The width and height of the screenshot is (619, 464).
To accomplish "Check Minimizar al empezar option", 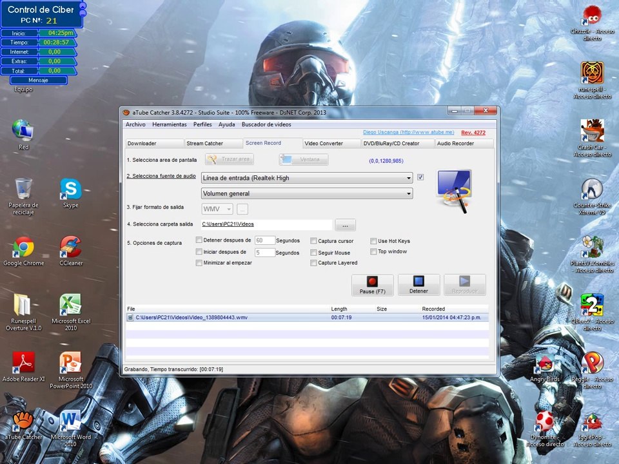I will tap(199, 263).
